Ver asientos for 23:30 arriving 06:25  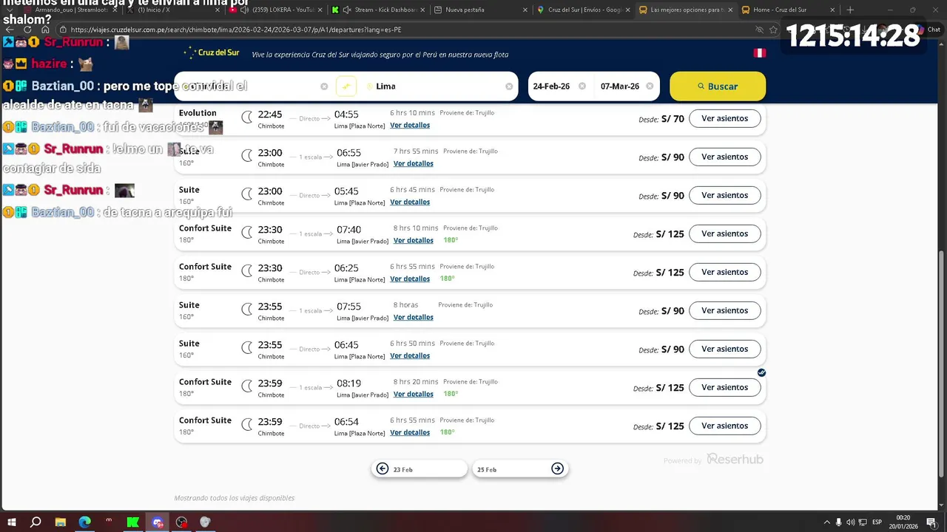(724, 272)
